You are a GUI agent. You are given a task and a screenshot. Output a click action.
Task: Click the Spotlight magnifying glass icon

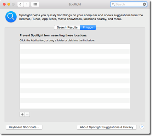click(x=11, y=17)
